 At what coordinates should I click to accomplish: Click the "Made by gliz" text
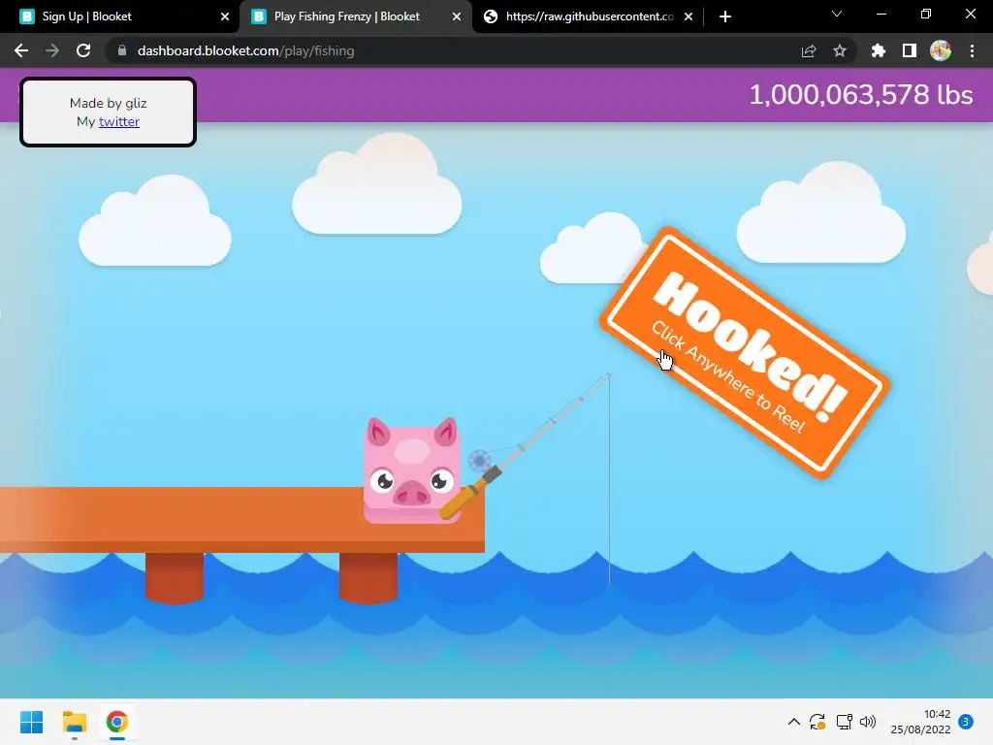(109, 103)
